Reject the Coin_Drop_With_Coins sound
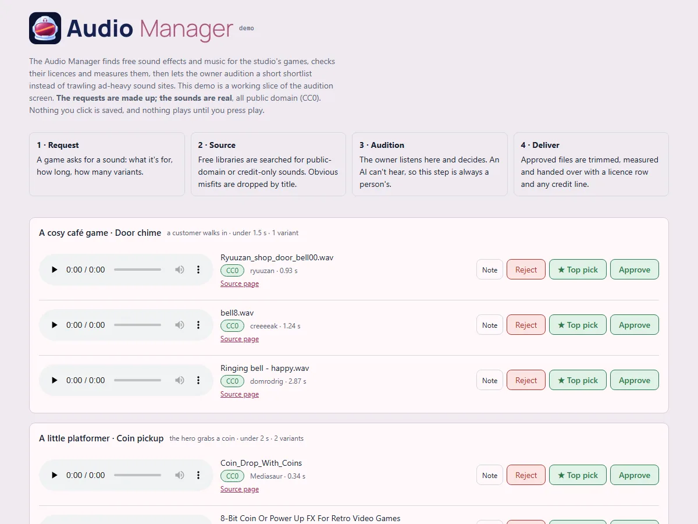The image size is (698, 524). pyautogui.click(x=526, y=475)
